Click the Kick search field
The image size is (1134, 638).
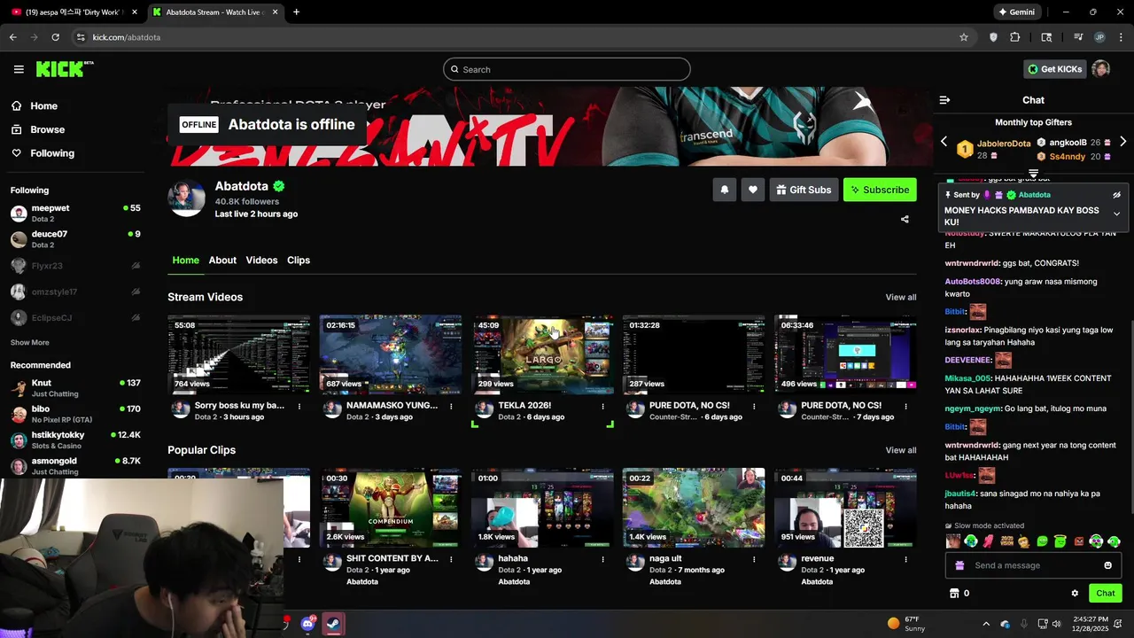tap(567, 69)
